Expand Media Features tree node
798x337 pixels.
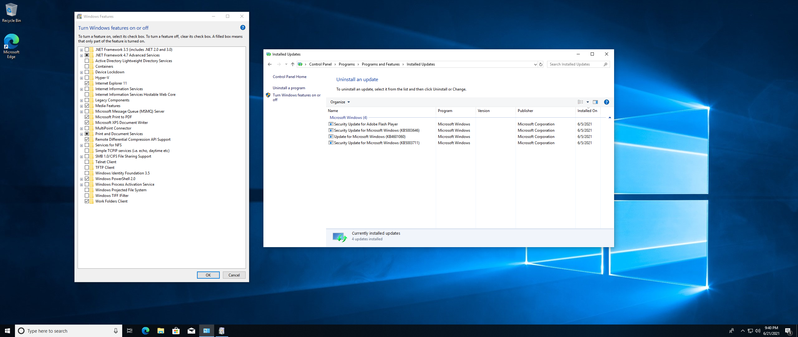pos(81,106)
